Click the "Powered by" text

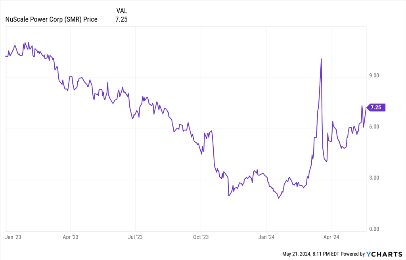[352, 254]
